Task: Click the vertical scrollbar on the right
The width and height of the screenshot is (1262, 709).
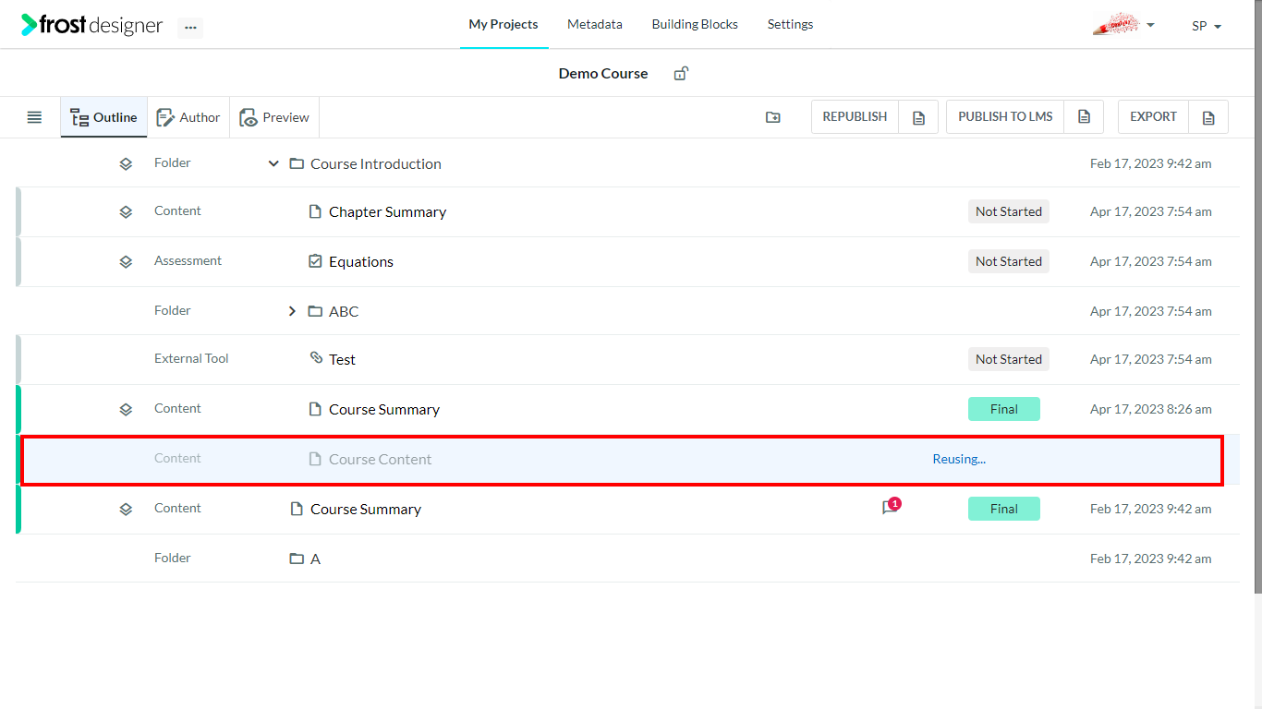Action: pyautogui.click(x=1257, y=295)
